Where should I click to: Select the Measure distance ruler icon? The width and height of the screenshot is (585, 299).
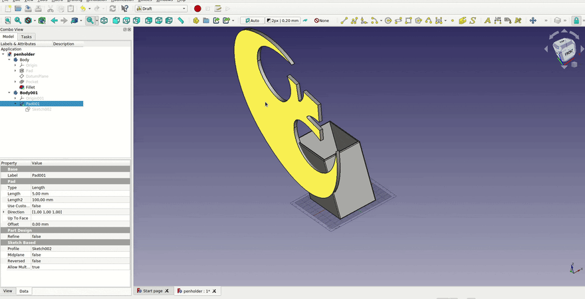pos(181,21)
